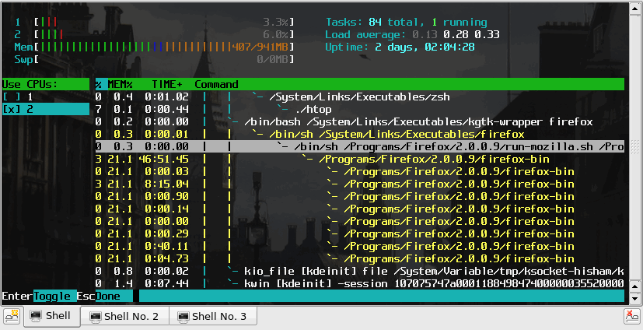
Task: Select the /bin/sh /System/Links/Executables/firefox row
Action: (360, 134)
